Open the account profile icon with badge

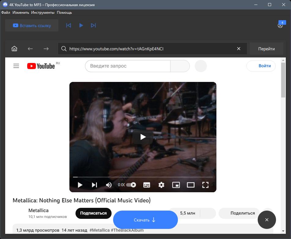[x=280, y=26]
